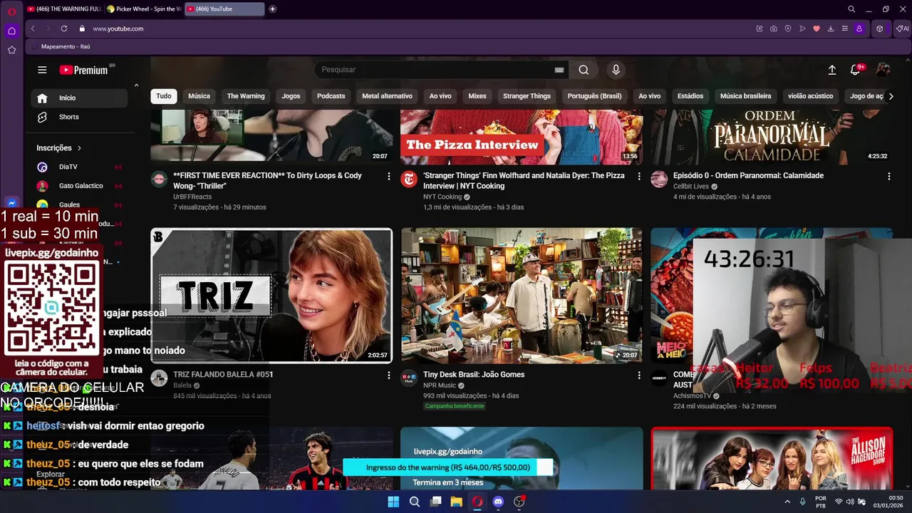Image resolution: width=912 pixels, height=513 pixels.
Task: Open Shorts in the sidebar
Action: [78, 117]
